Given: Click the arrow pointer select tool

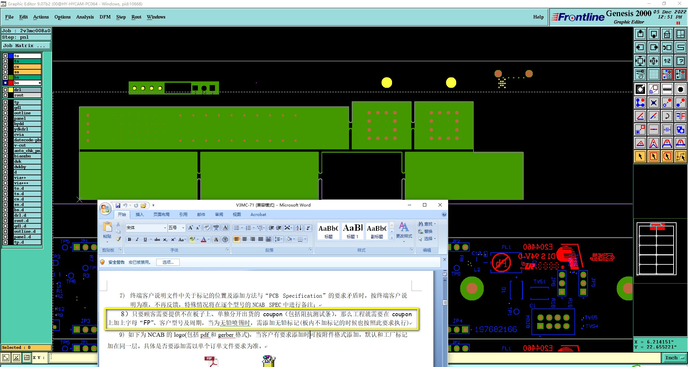Looking at the screenshot, I should (640, 156).
